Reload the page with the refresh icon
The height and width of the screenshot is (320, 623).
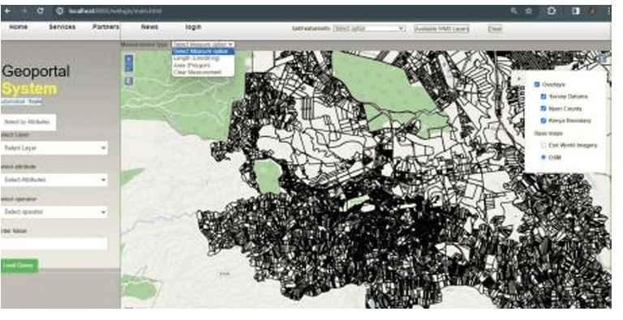pyautogui.click(x=40, y=11)
